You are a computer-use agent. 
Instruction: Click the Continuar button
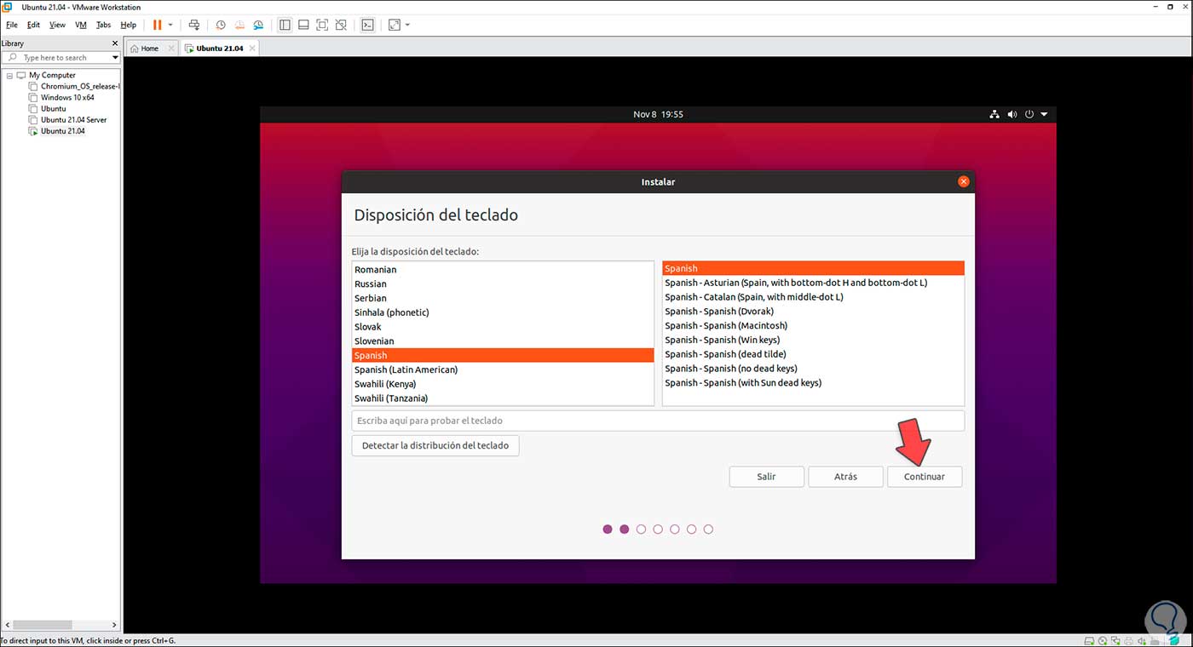click(925, 477)
